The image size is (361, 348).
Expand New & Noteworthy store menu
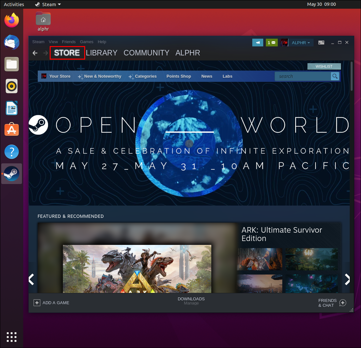(x=100, y=76)
